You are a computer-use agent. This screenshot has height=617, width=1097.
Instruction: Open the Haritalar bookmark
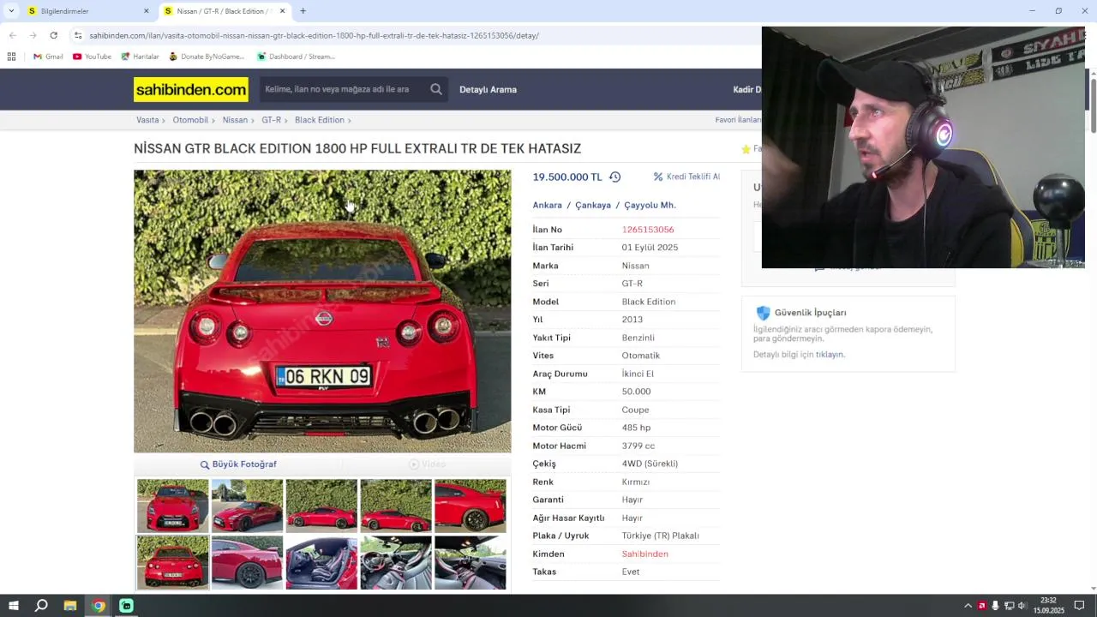coord(140,57)
